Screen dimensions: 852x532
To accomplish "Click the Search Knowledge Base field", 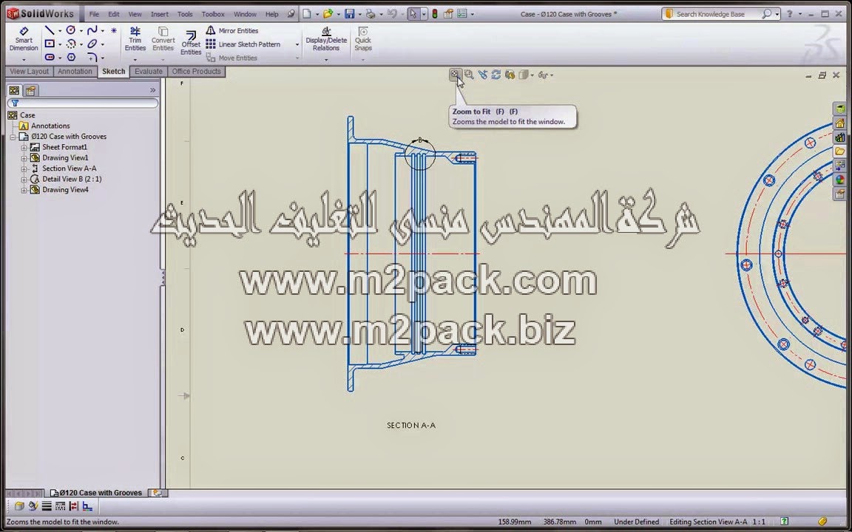I will [717, 14].
